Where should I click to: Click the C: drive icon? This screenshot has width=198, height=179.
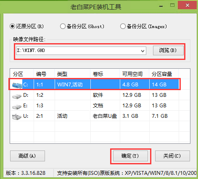coord(17,85)
